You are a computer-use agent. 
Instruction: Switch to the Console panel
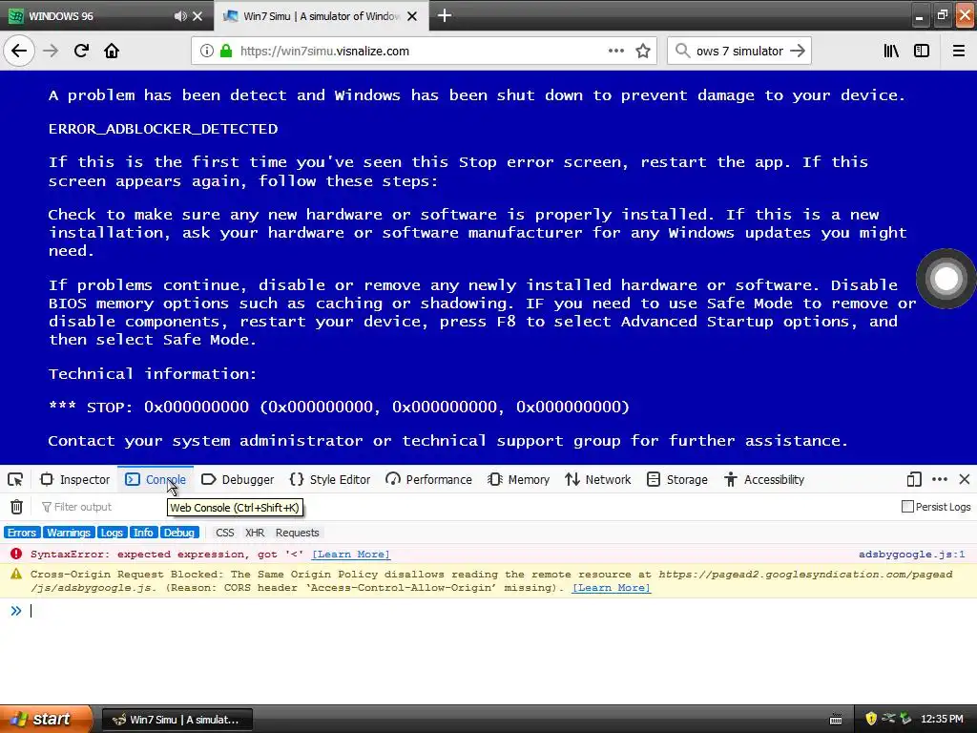[x=156, y=479]
